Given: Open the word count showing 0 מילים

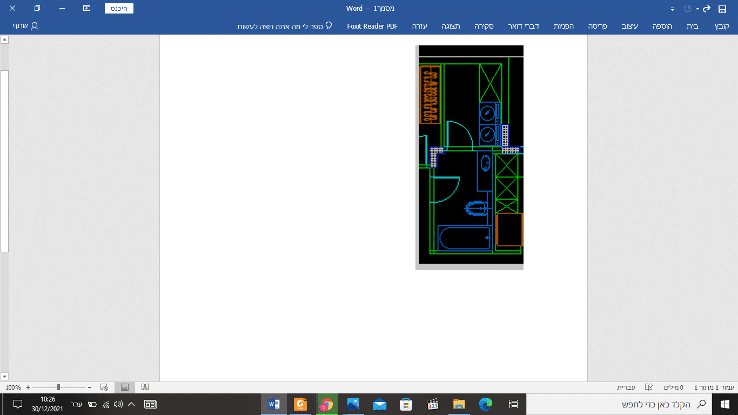Looking at the screenshot, I should [x=673, y=387].
